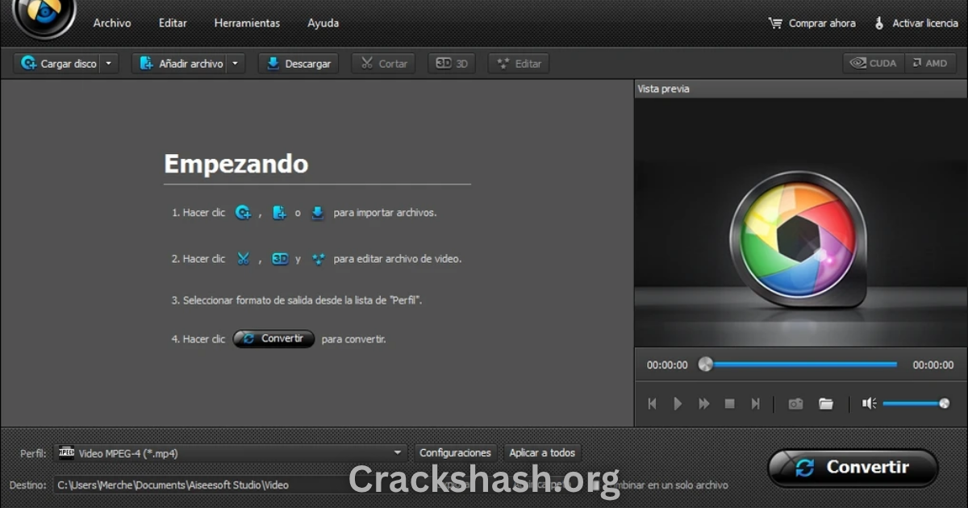Skip to next chapter in preview

tap(755, 403)
